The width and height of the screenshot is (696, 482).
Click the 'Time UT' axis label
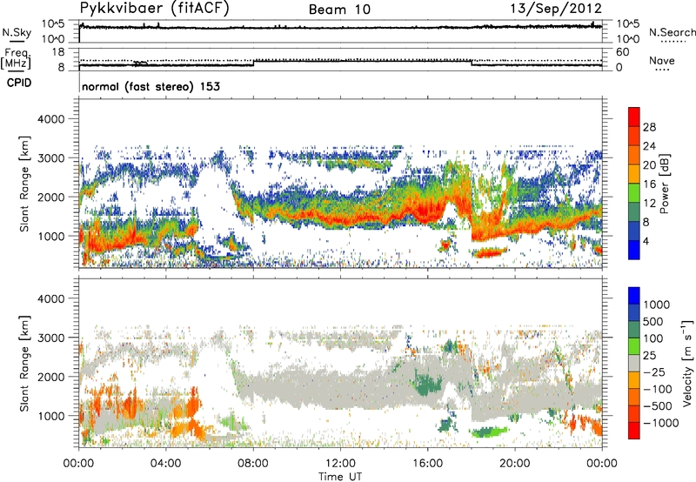[x=340, y=476]
